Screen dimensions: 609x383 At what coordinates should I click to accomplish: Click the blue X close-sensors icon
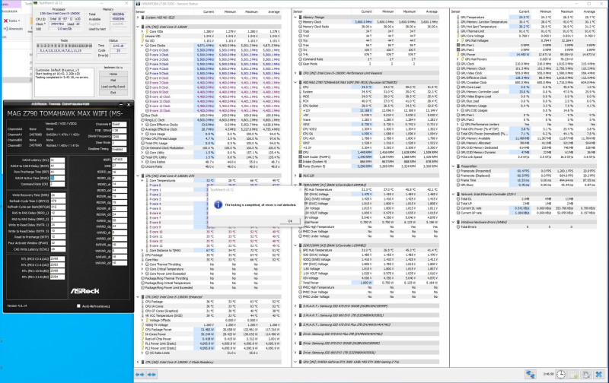[x=599, y=374]
